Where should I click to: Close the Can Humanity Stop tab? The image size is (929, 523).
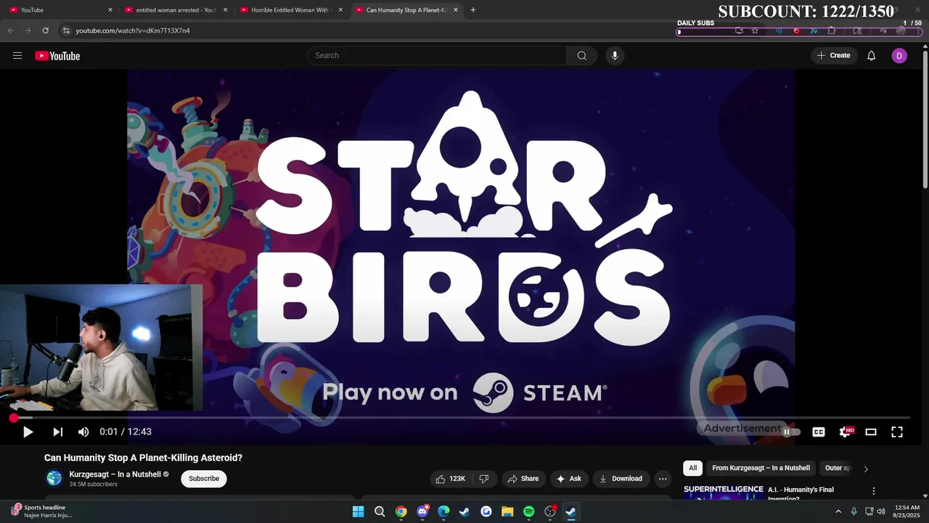click(x=455, y=10)
